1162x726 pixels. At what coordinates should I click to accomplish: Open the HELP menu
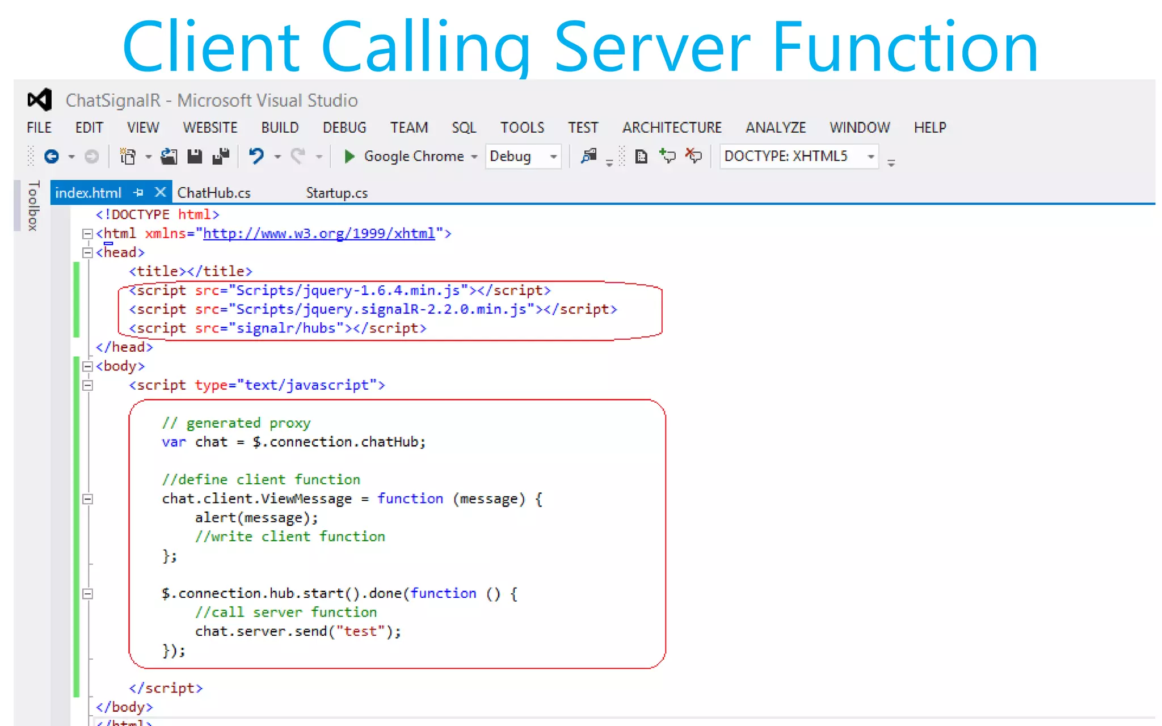click(x=930, y=128)
